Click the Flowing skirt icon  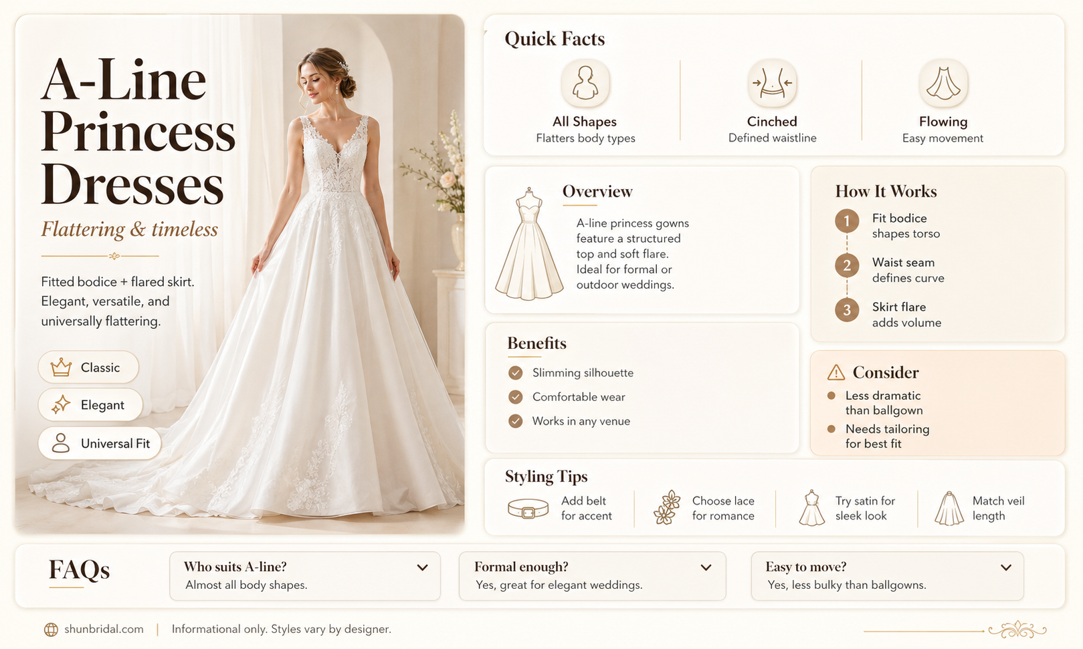tap(943, 83)
